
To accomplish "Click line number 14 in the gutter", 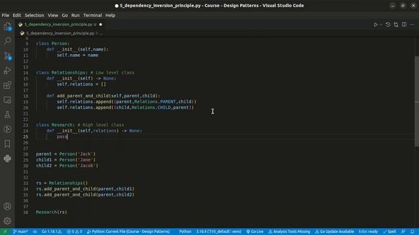I will [26, 72].
